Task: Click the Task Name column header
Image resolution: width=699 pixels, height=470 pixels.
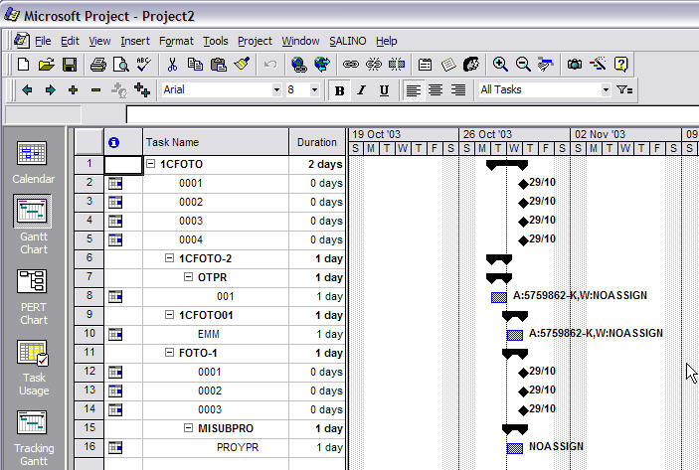Action: [x=216, y=142]
